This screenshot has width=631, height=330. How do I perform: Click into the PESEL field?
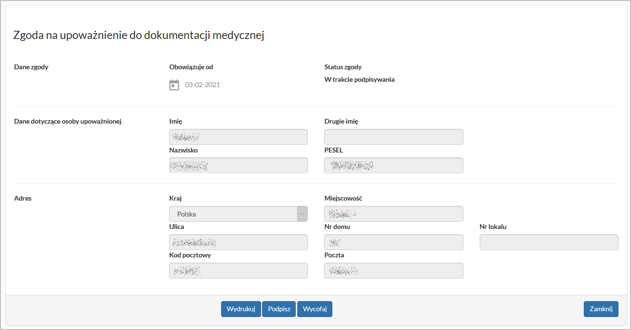394,165
